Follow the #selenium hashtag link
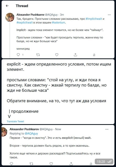Image resolution: width=116 pixels, height=167 pixels. point(59,23)
